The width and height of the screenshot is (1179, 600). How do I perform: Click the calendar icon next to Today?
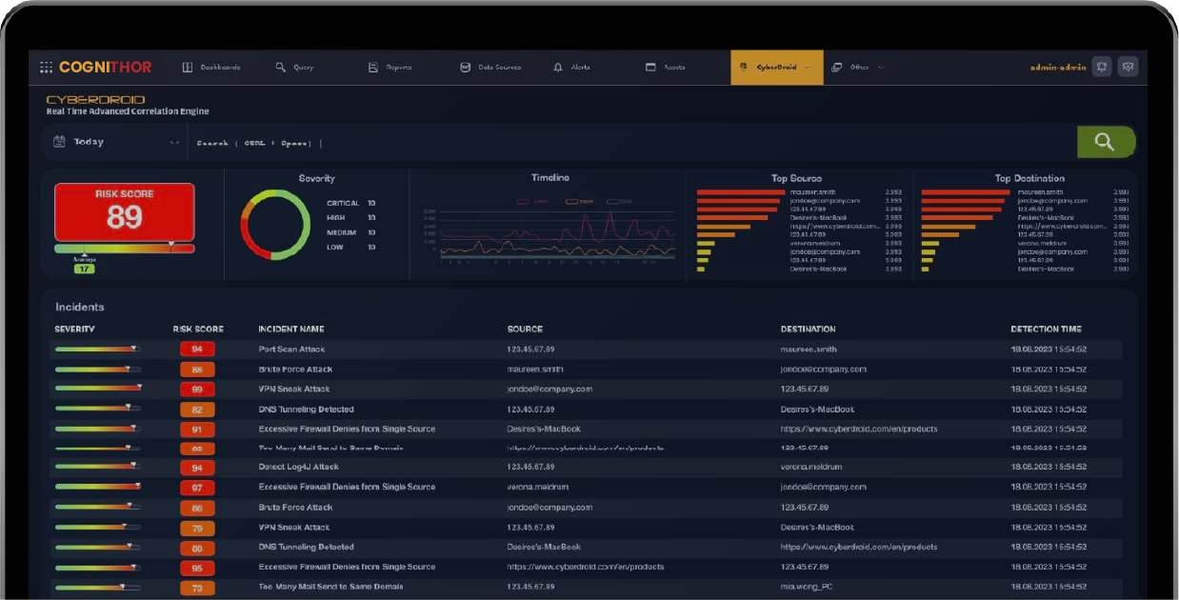pos(59,142)
